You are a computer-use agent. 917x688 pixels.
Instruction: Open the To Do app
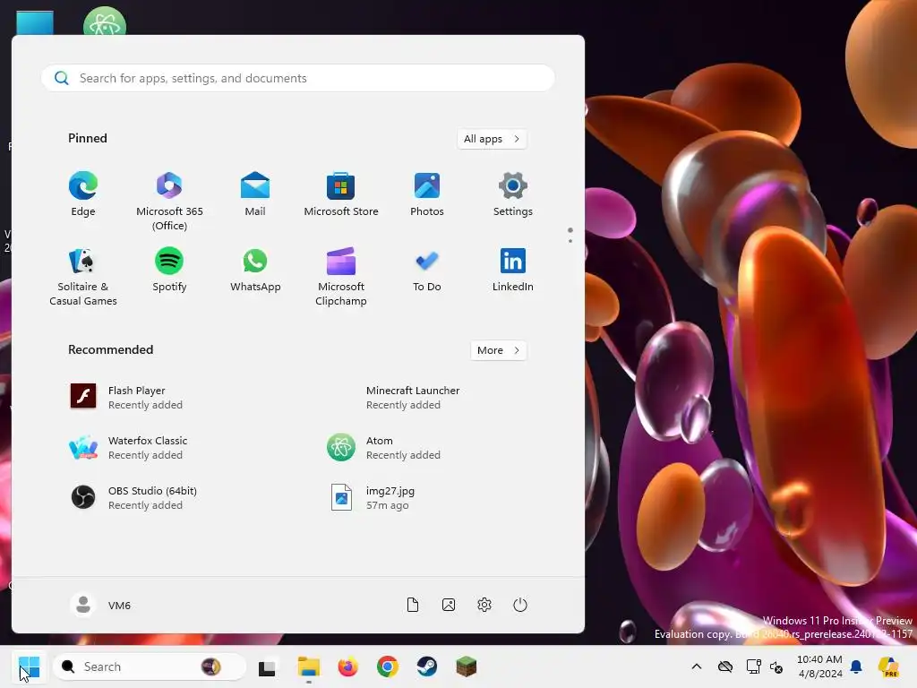[427, 271]
